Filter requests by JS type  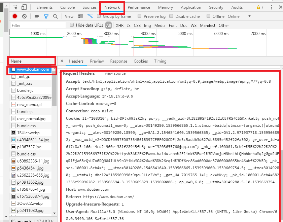pos(129,26)
